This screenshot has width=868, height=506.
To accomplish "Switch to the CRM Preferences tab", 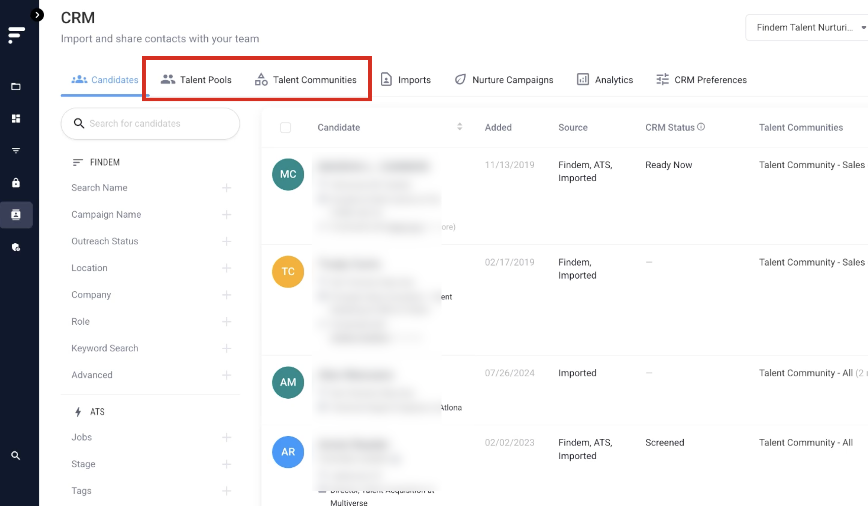I will 701,80.
